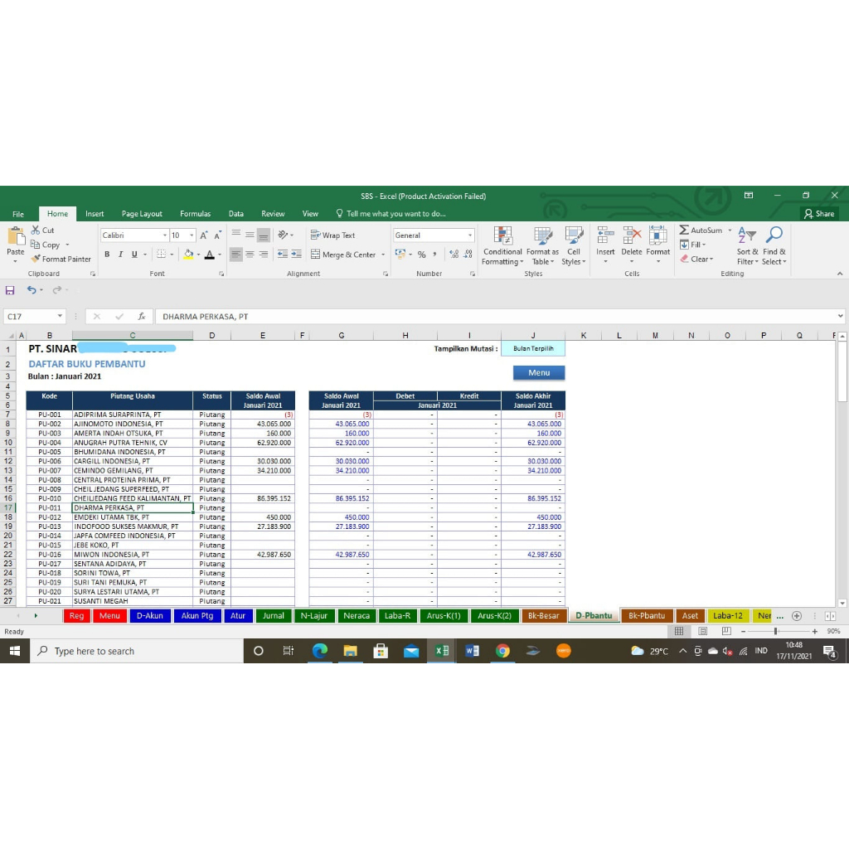The width and height of the screenshot is (849, 849).
Task: Open the font size dropdown
Action: point(192,235)
